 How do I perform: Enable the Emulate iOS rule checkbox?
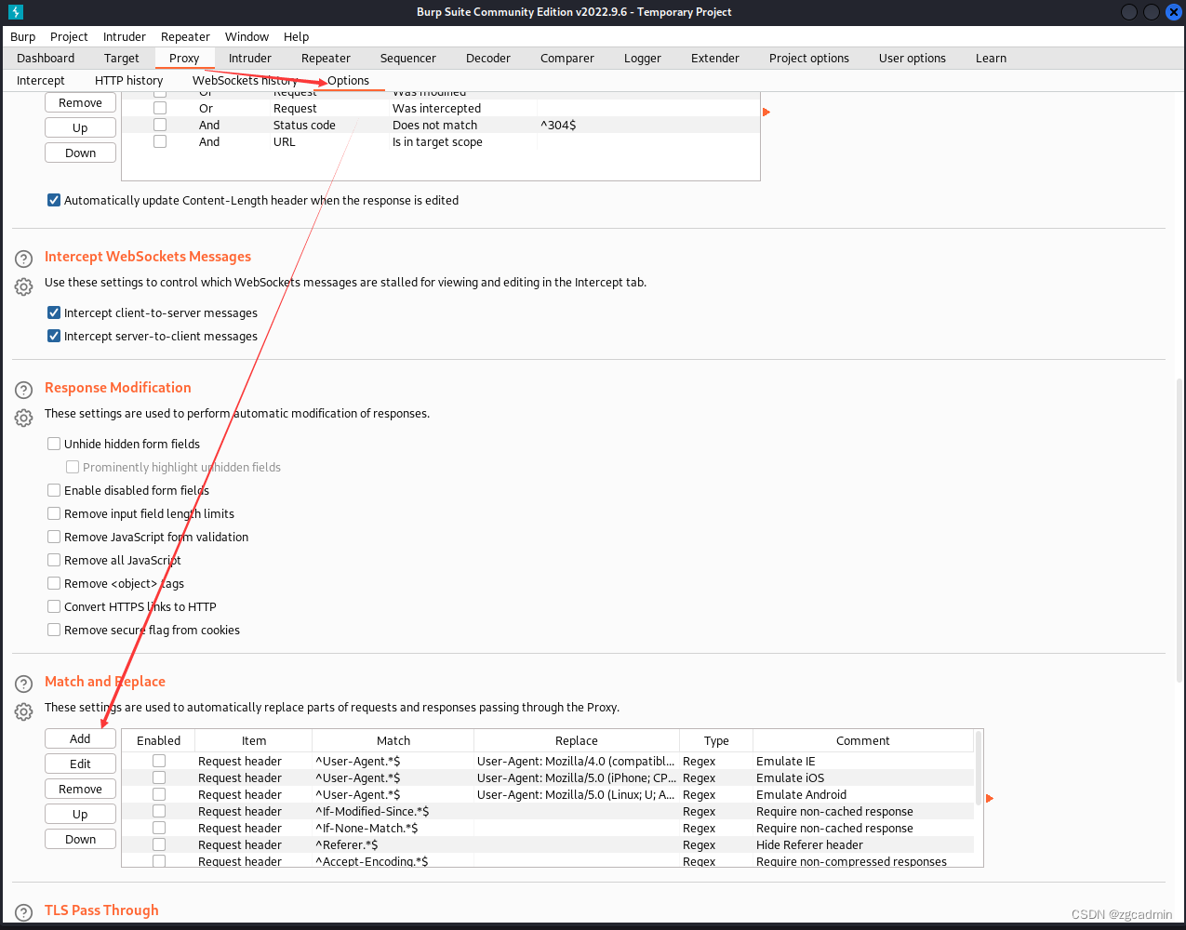click(159, 777)
